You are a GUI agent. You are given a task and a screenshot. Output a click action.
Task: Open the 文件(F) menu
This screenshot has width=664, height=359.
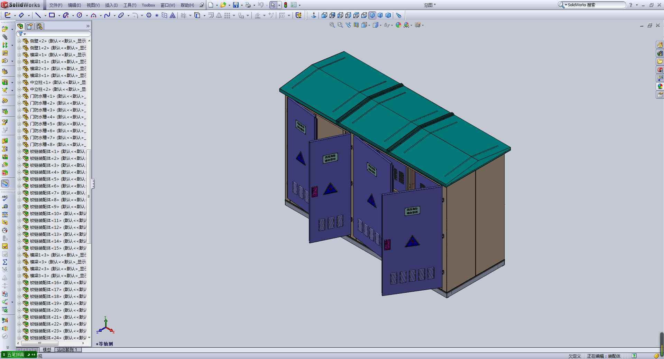[56, 5]
